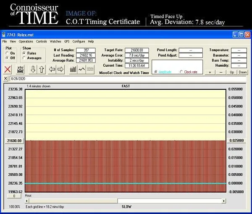This screenshot has height=214, width=252.
Task: Click the Up button
Action: coord(232,72)
